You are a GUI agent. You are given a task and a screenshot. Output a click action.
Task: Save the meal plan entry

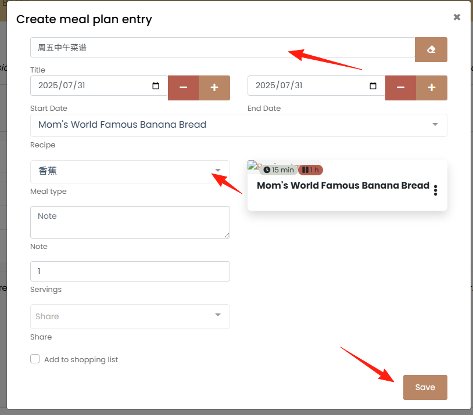pyautogui.click(x=425, y=387)
